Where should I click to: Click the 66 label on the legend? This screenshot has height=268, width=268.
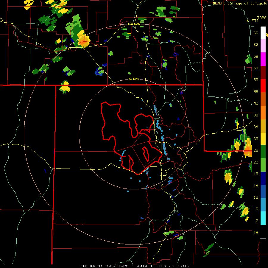[256, 33]
